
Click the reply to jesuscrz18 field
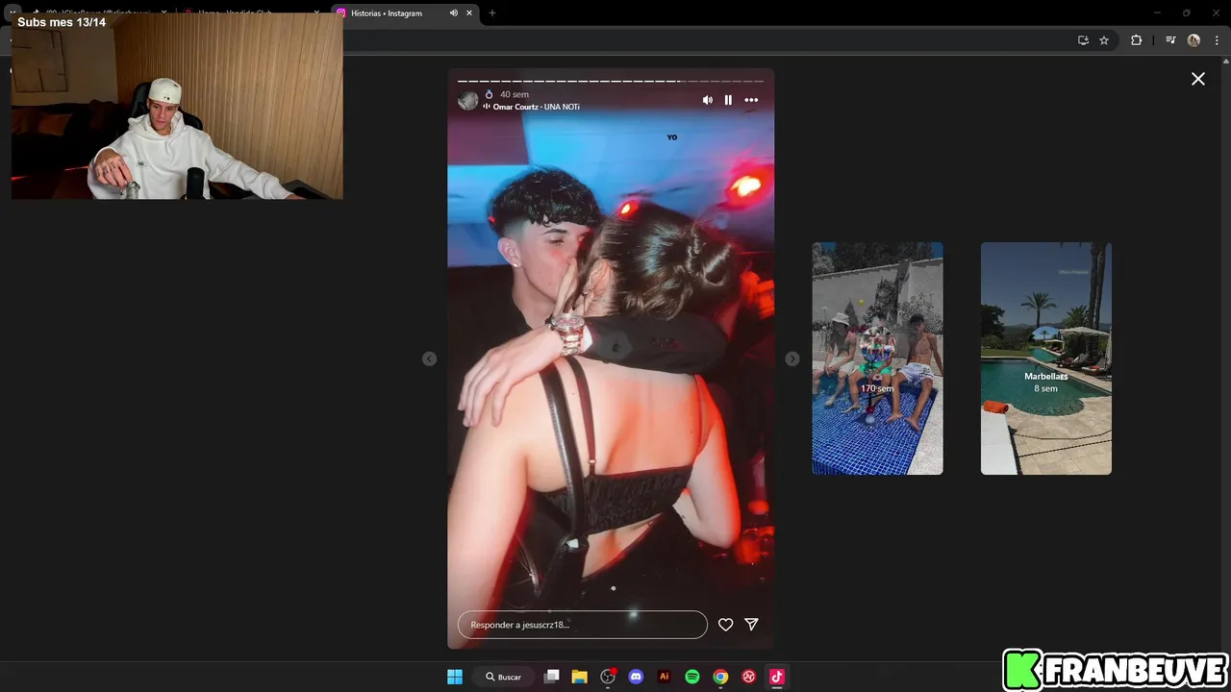click(583, 625)
